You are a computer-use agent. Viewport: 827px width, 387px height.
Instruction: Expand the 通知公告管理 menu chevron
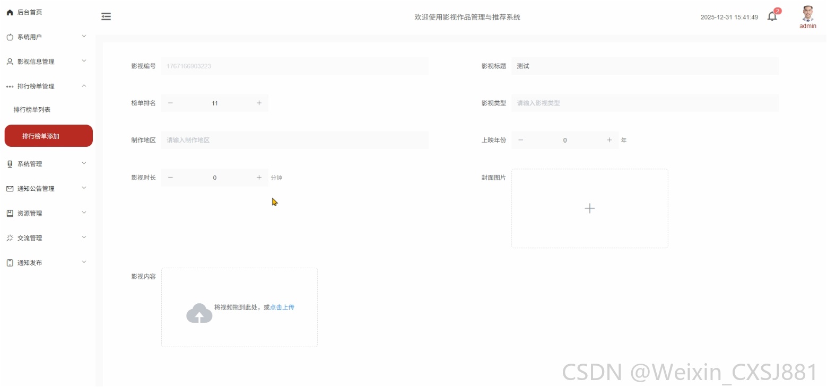tap(84, 188)
